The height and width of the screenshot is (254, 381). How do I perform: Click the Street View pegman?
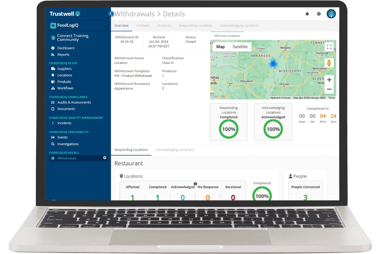click(x=329, y=63)
